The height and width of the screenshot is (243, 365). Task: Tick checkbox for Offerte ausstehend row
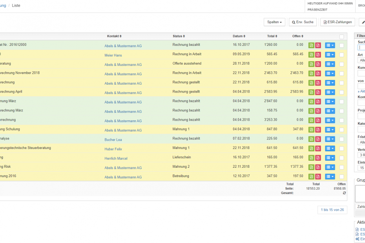pyautogui.click(x=341, y=64)
